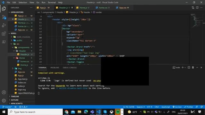
Task: Switch to the Problems panel tab
Action: click(55, 68)
